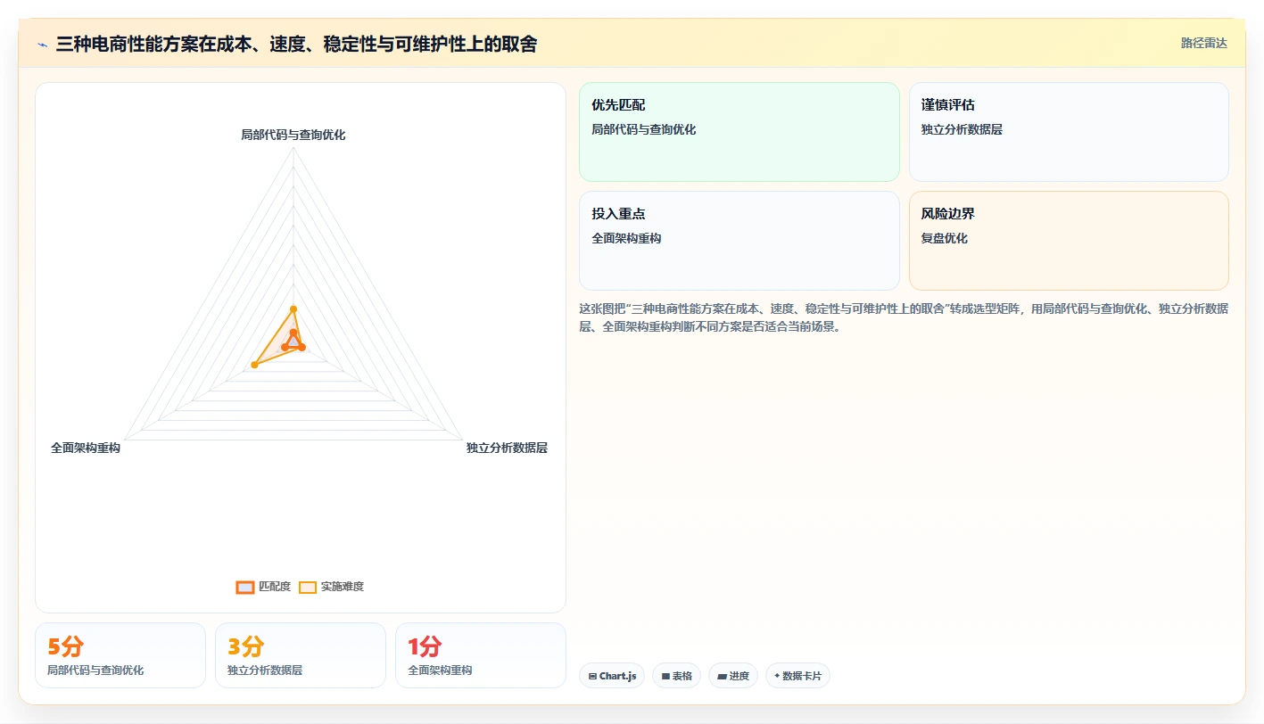
Task: Click the lightning icon beside the title
Action: click(43, 45)
